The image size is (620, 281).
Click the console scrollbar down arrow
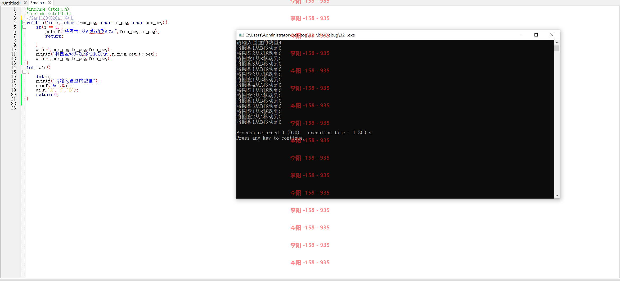pyautogui.click(x=557, y=196)
